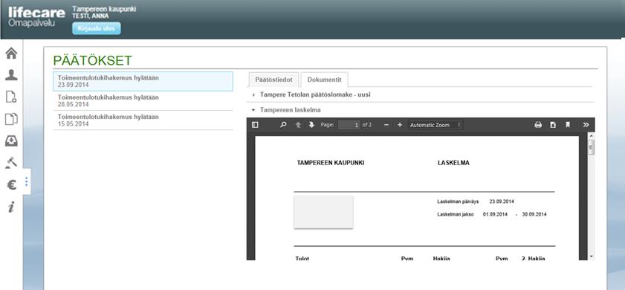The height and width of the screenshot is (290, 625).
Task: Click the PDF scrollbar up arrow
Action: pyautogui.click(x=591, y=135)
